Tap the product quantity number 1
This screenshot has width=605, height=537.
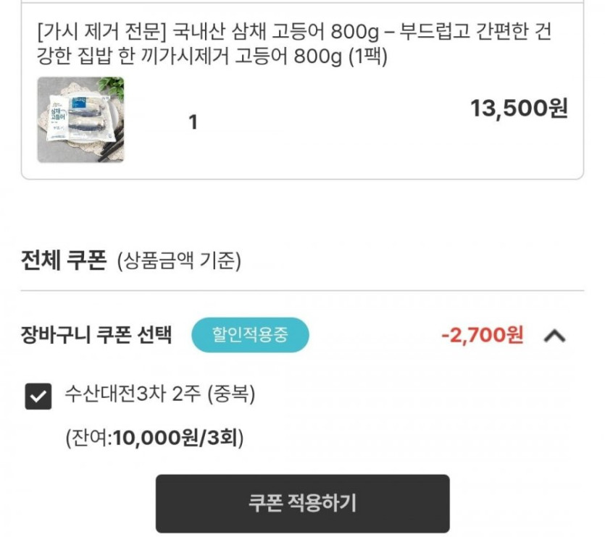pos(193,123)
